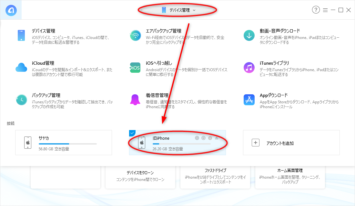Select the サヤカ device card
The width and height of the screenshot is (355, 206).
64,143
